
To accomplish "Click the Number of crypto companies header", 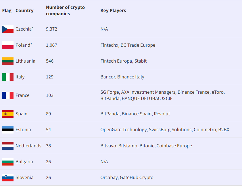I will tap(65, 11).
